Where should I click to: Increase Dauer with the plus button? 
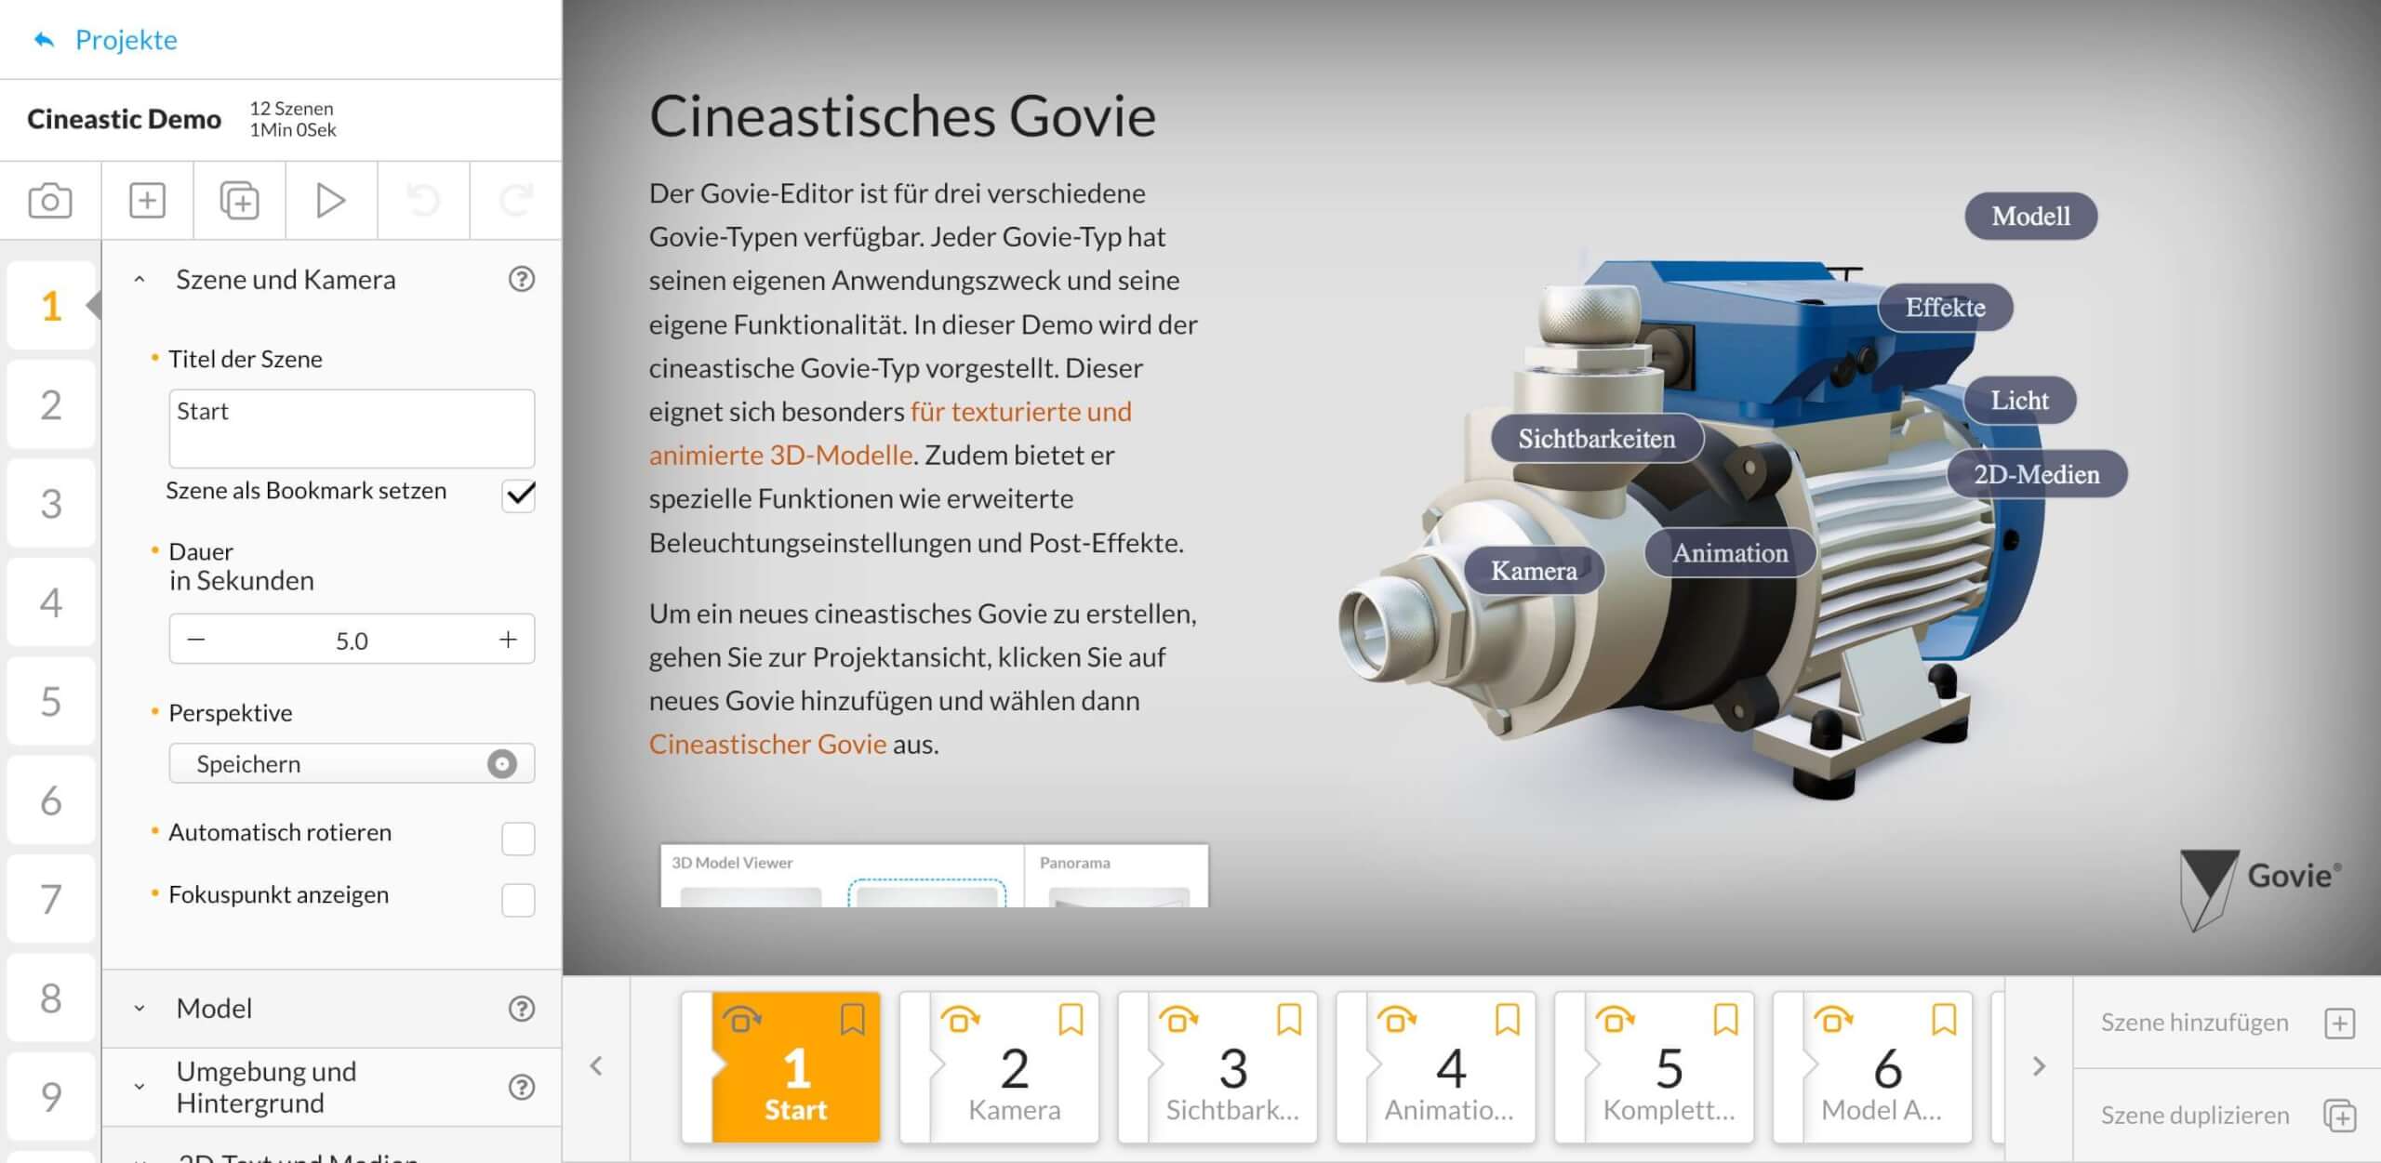click(x=508, y=640)
